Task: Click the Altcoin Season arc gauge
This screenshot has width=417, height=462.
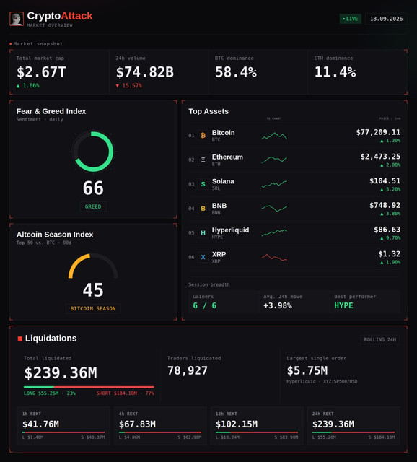Action: [x=93, y=265]
